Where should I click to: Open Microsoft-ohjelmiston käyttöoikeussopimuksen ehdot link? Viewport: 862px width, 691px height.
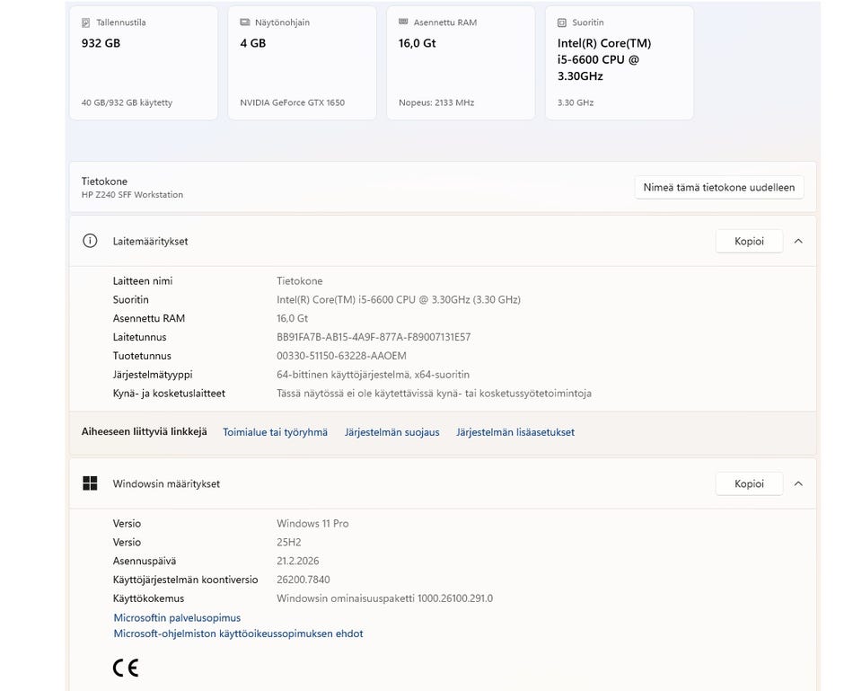click(238, 633)
